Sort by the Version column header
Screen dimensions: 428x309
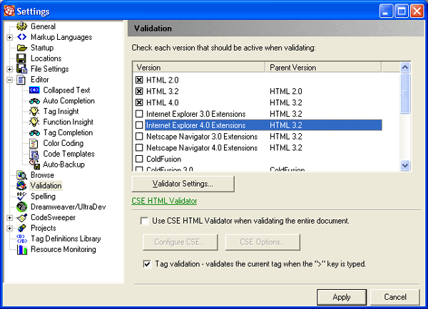[199, 68]
